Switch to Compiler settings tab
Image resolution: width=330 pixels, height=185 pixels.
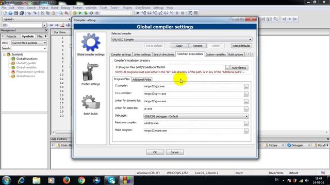121,54
